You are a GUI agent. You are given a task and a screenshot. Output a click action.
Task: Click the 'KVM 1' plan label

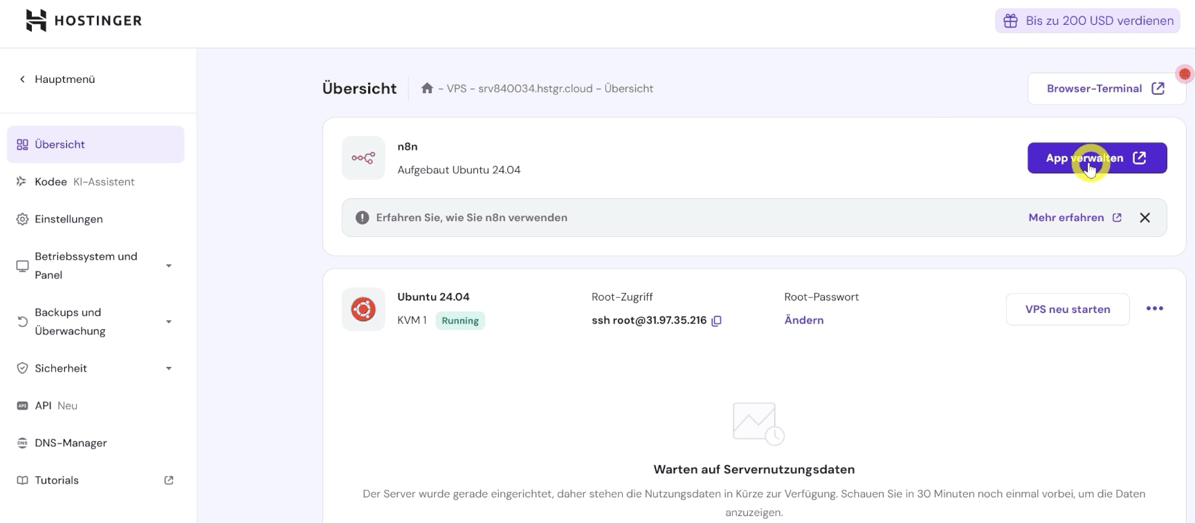coord(412,321)
